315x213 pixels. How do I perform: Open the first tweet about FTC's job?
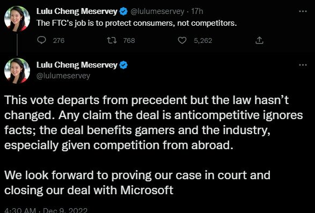click(x=137, y=23)
